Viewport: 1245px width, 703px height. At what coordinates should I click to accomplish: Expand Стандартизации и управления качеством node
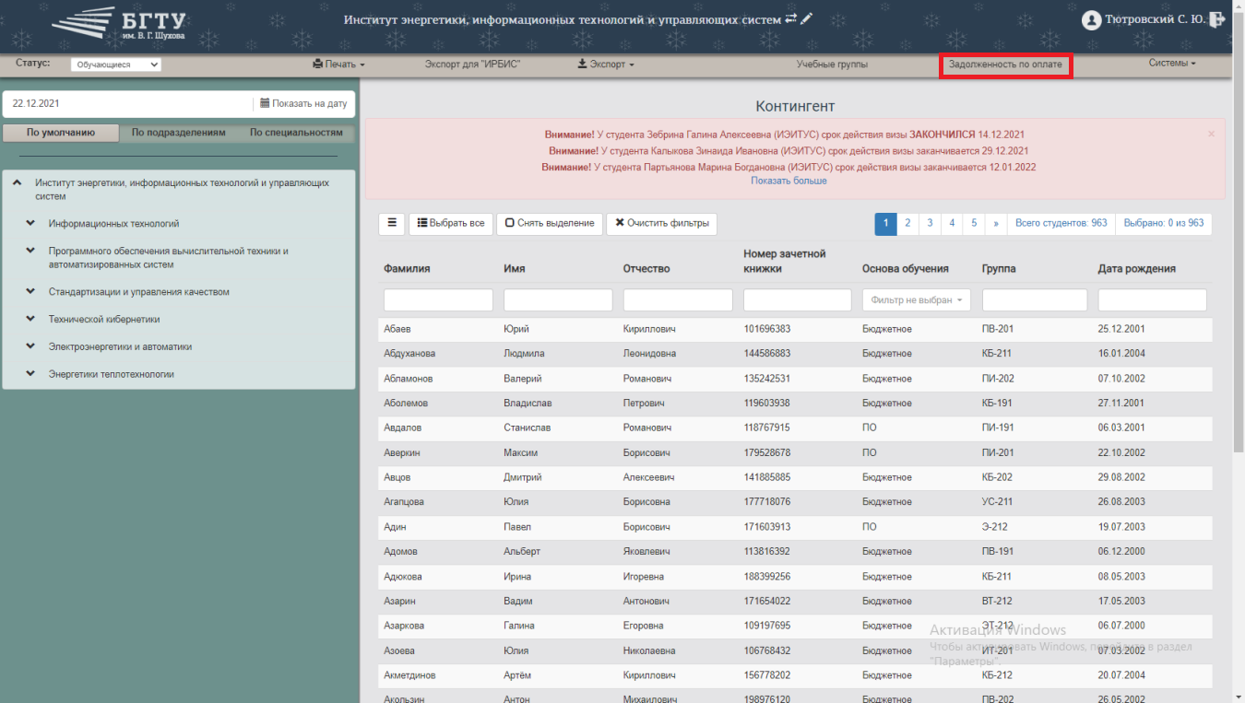pyautogui.click(x=30, y=292)
